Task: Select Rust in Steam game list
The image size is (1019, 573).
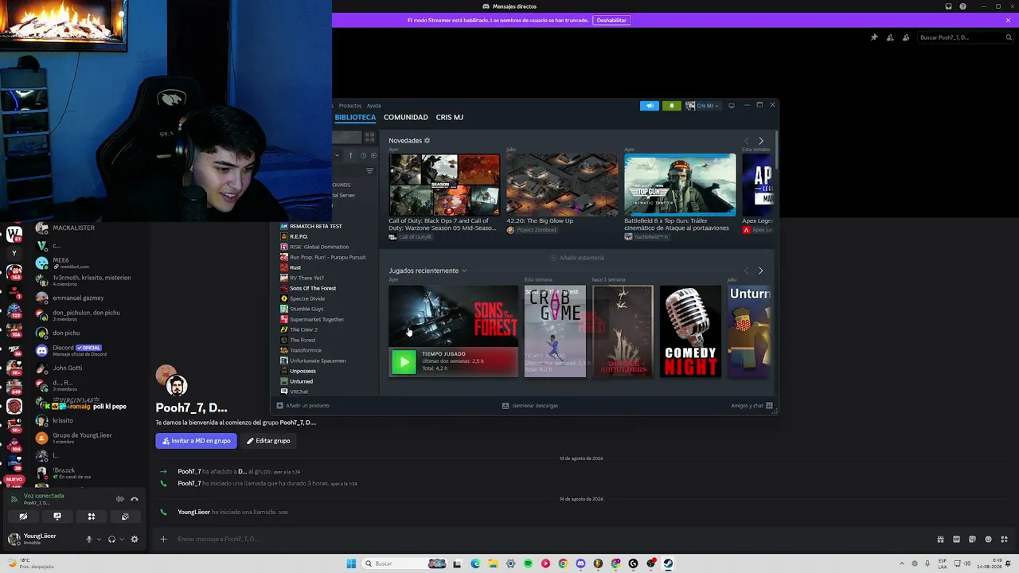Action: point(295,267)
